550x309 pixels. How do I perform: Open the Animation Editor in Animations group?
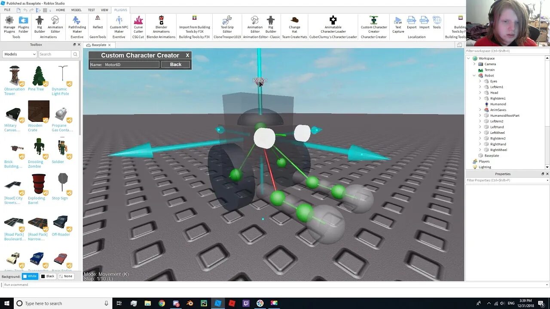click(55, 24)
